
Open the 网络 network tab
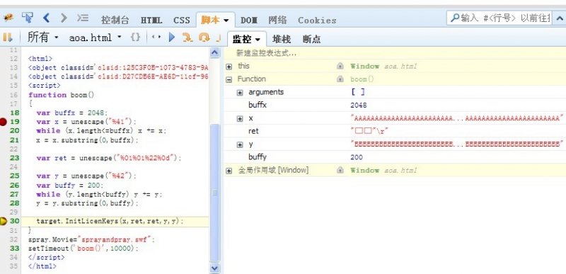coord(277,21)
